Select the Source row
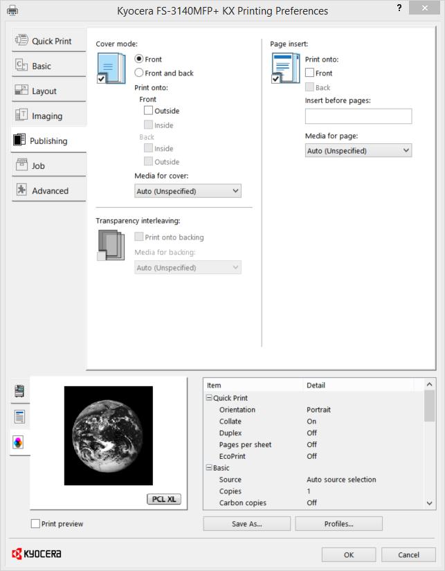 pos(314,480)
